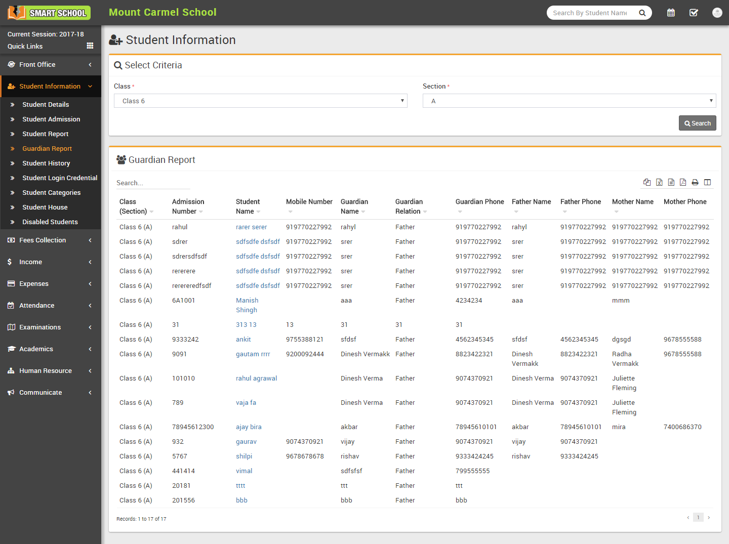Open the task checklist icon in header
This screenshot has width=729, height=544.
[694, 13]
